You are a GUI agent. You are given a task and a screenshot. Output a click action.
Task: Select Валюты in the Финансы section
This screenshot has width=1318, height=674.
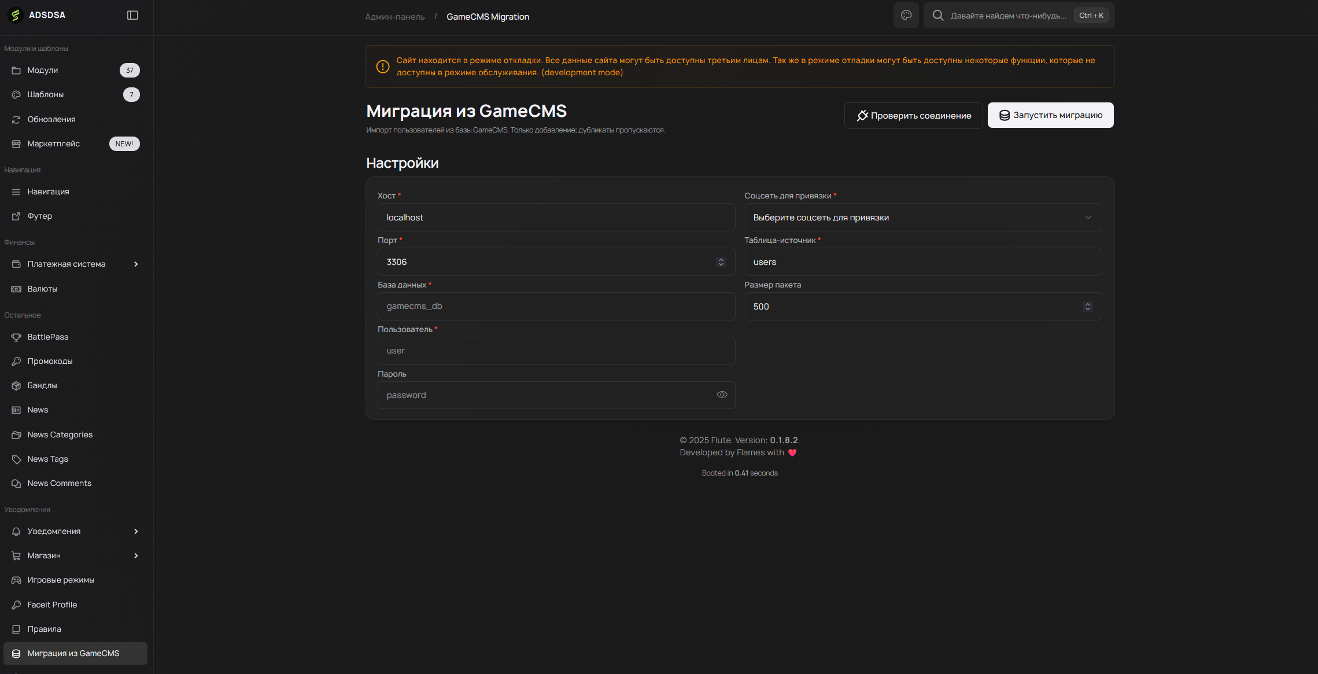click(x=42, y=289)
